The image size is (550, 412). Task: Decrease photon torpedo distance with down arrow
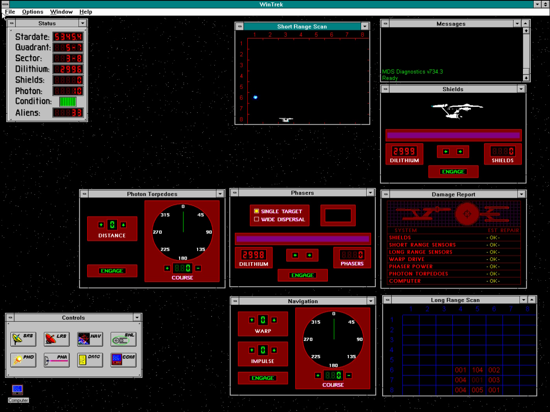point(123,225)
